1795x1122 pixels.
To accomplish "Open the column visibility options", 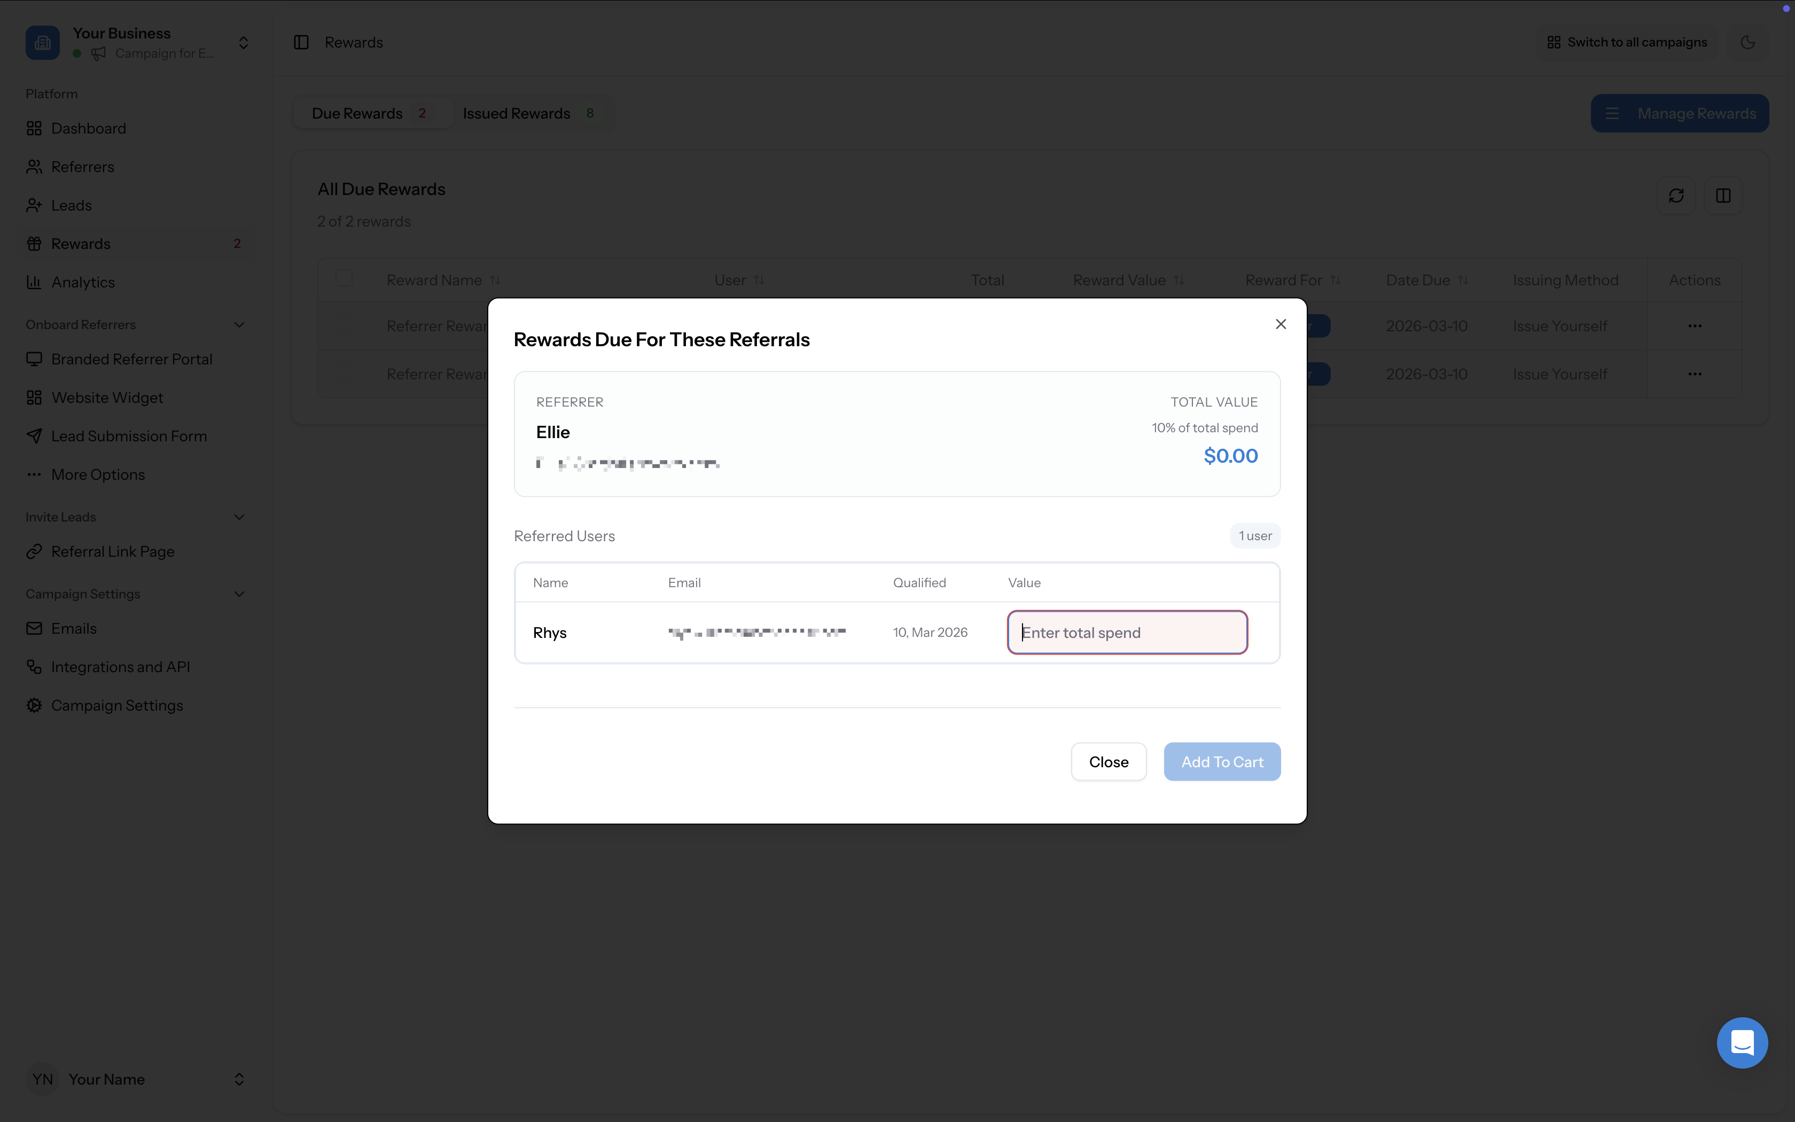I will [x=1723, y=195].
